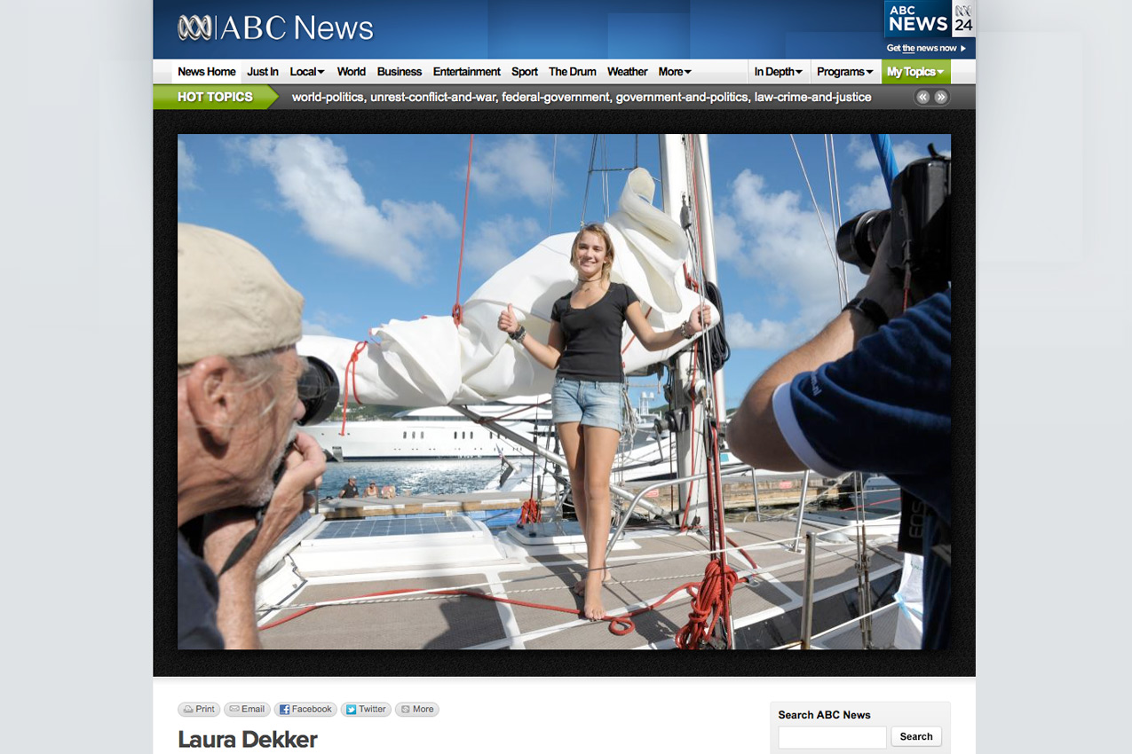Open the Weather section
This screenshot has width=1132, height=754.
[x=627, y=72]
